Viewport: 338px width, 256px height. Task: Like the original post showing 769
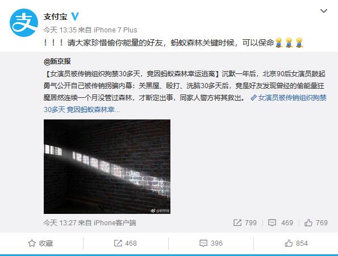point(316,223)
